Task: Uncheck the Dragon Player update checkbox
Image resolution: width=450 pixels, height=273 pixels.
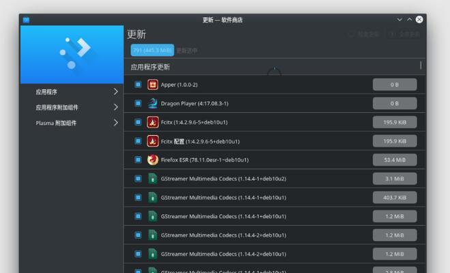Action: 138,103
